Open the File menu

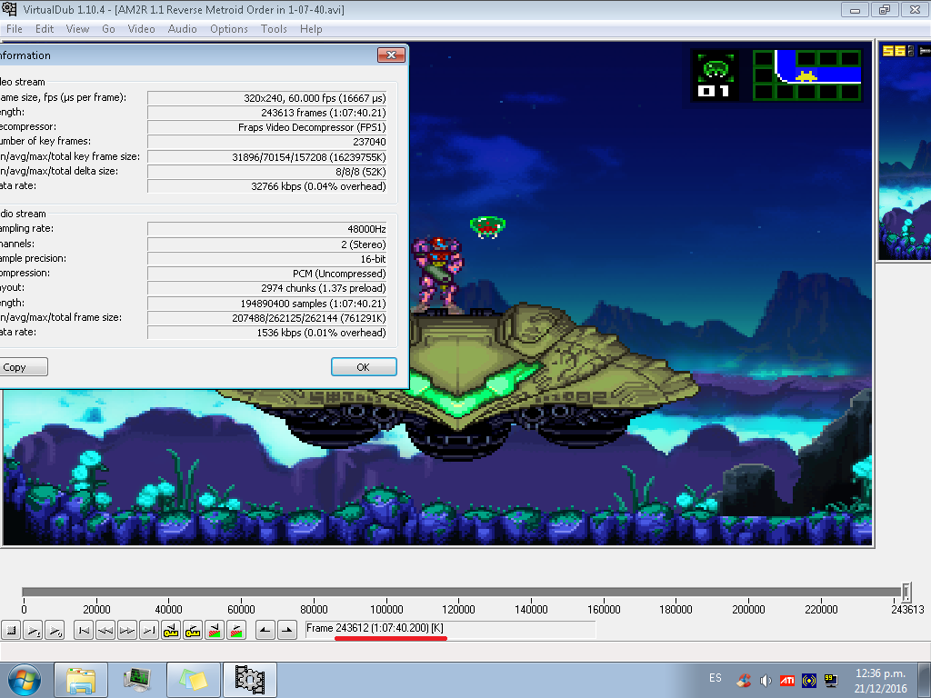[x=15, y=28]
